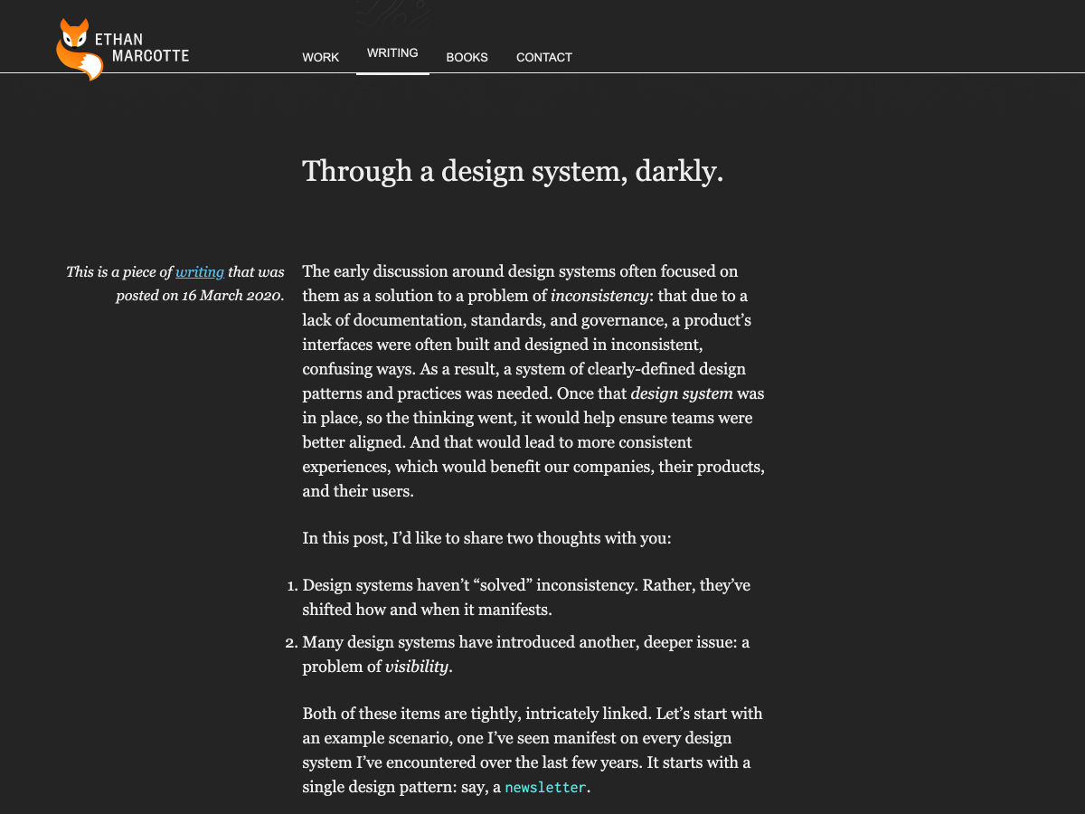Viewport: 1085px width, 814px height.
Task: Open the Work navigation item
Action: pyautogui.click(x=320, y=57)
